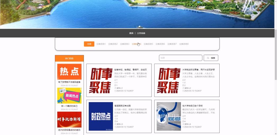Click the lakeside park banner image
The image size is (277, 135).
[137, 14]
